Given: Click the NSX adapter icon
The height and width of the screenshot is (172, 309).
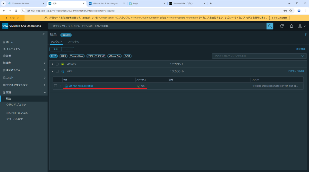Looking at the screenshot, I should pos(63,71).
